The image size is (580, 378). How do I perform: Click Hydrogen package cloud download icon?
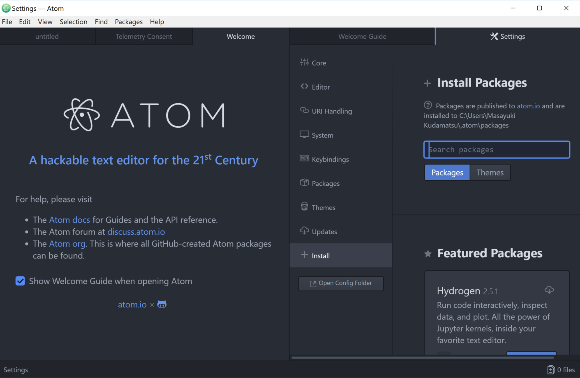tap(549, 290)
